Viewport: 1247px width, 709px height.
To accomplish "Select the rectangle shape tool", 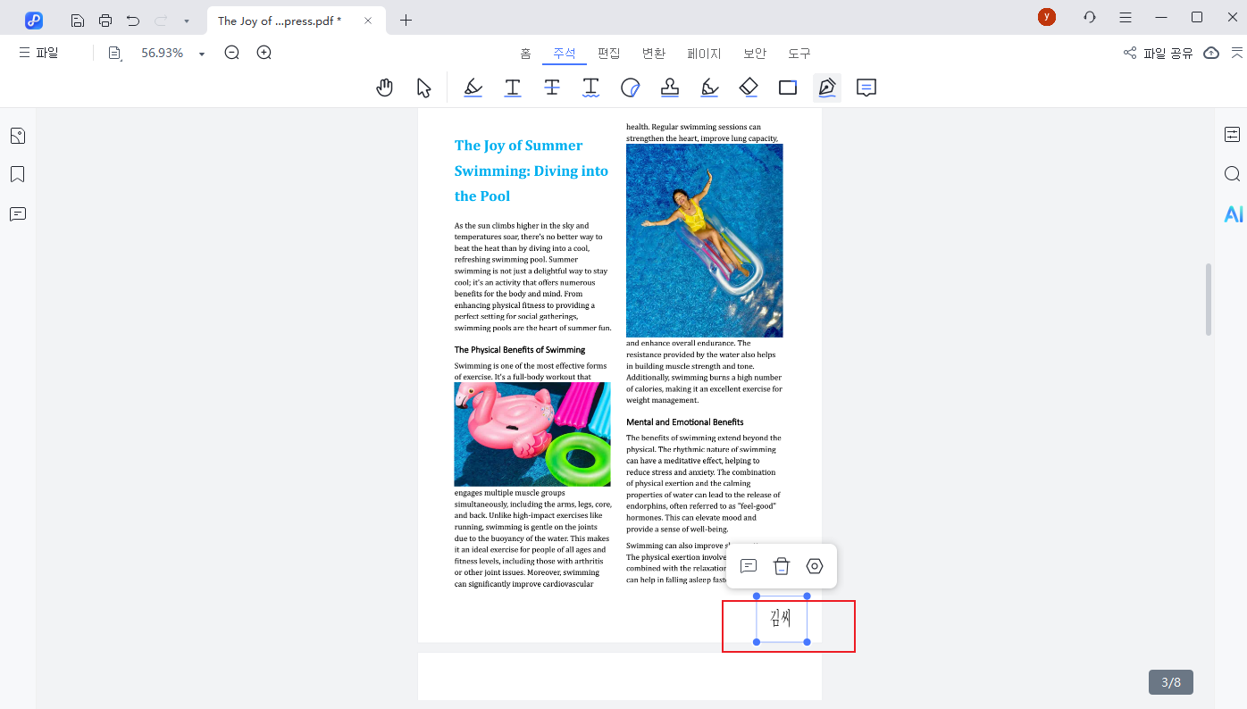I will [788, 88].
